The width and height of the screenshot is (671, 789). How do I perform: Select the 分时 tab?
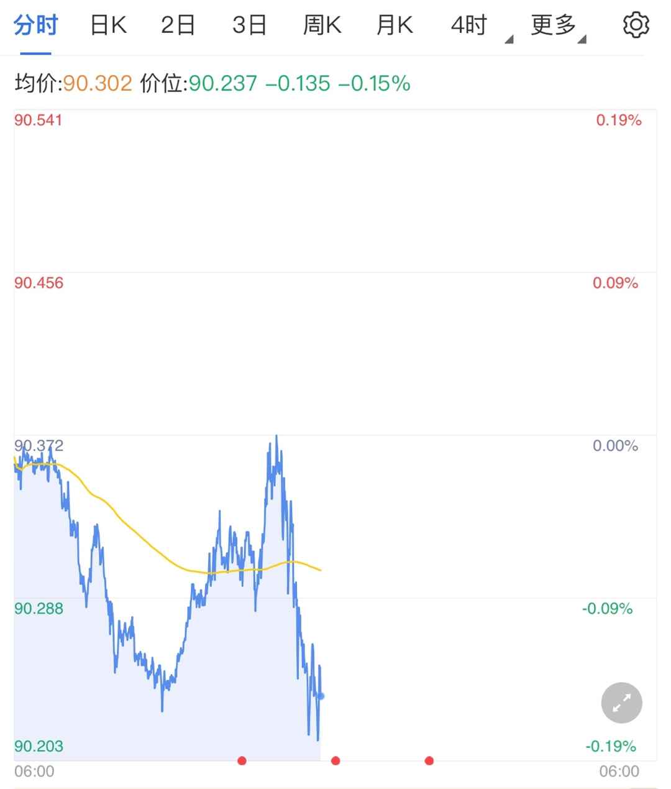35,25
